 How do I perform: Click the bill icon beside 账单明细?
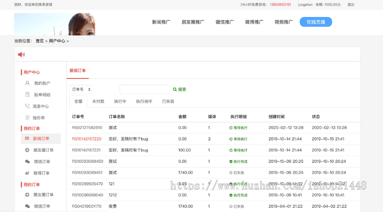(27, 95)
